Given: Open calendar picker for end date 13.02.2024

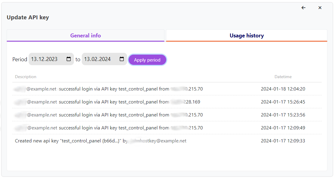Looking at the screenshot, I should [x=122, y=59].
